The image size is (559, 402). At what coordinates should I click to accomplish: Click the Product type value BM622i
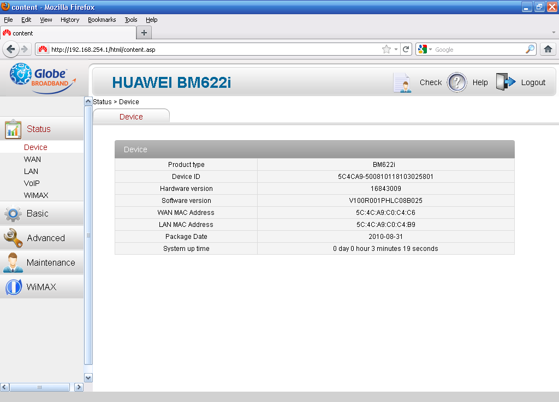click(x=384, y=165)
